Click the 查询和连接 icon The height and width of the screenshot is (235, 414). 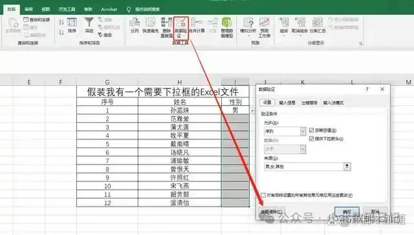(x=37, y=20)
